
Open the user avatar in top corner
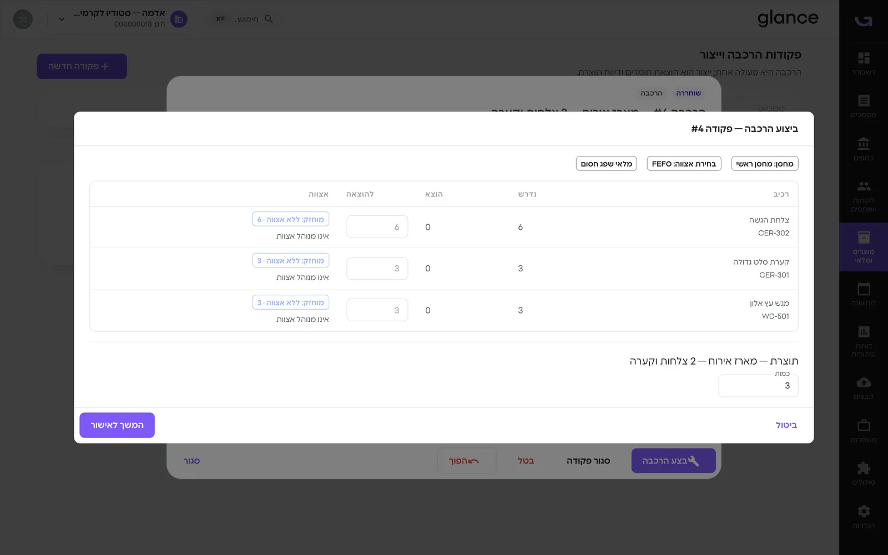[x=23, y=19]
